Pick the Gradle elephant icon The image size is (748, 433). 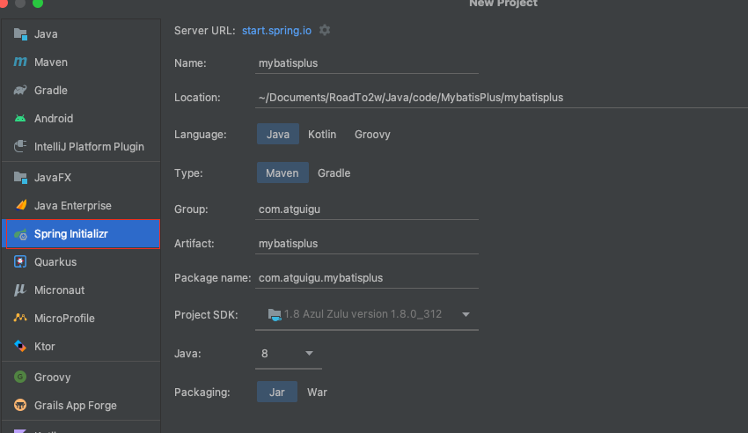click(20, 90)
